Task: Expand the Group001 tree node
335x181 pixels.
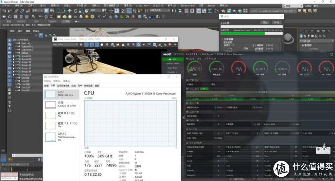Action: click(x=14, y=56)
